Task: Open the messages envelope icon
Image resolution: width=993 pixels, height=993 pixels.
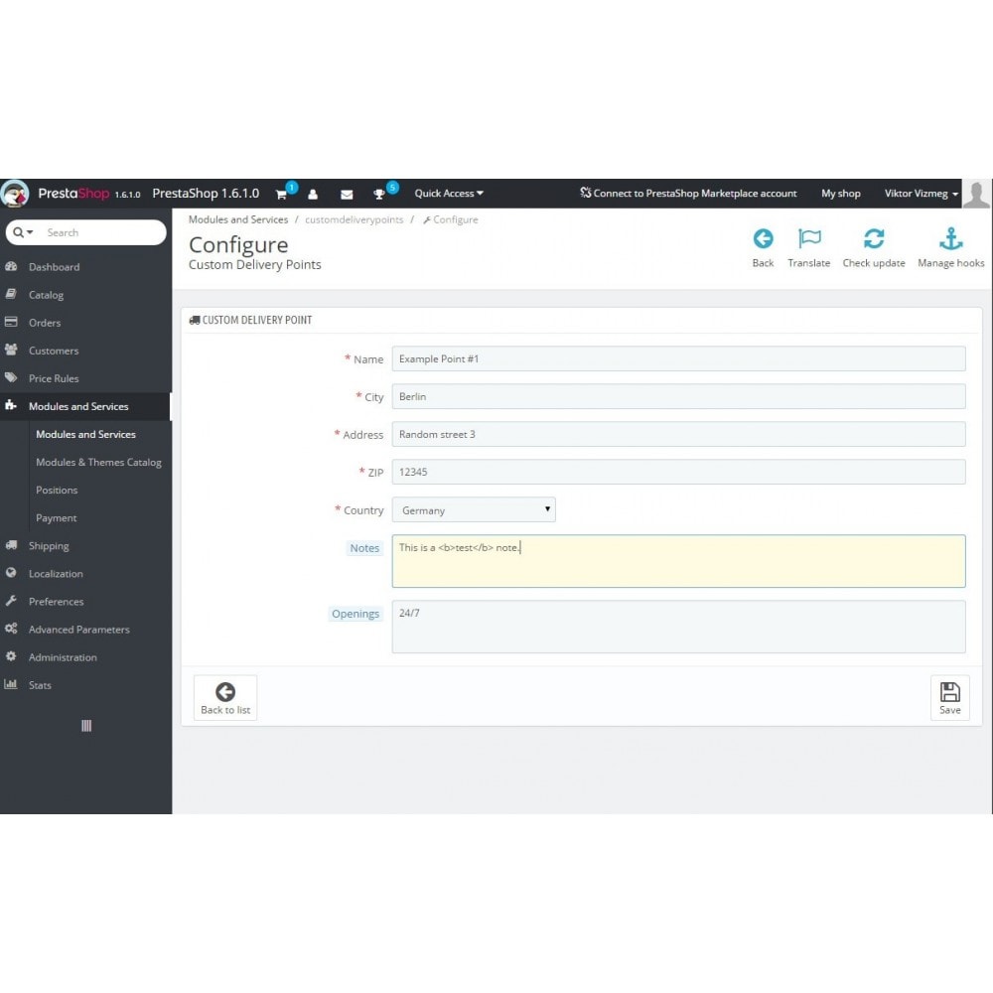Action: [347, 195]
